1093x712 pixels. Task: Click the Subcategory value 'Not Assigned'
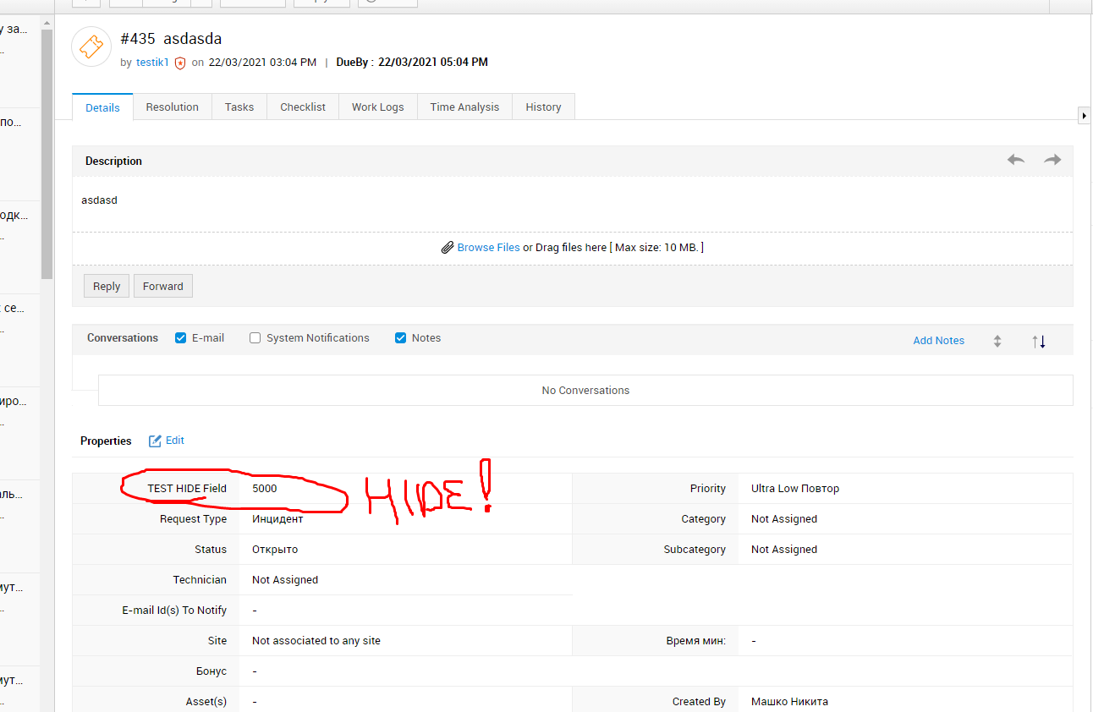tap(784, 550)
